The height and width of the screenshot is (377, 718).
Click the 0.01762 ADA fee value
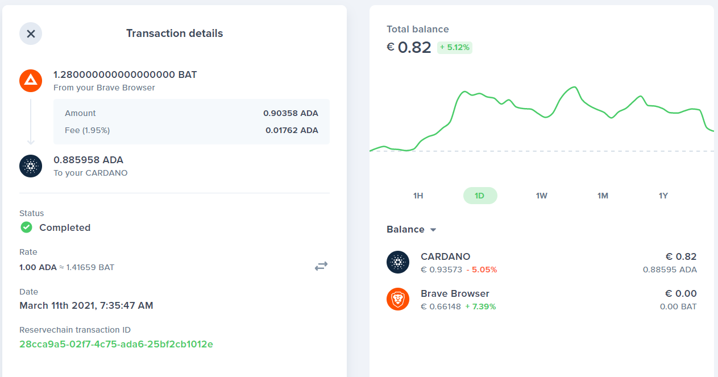point(292,130)
